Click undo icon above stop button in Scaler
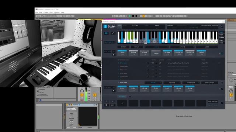The image size is (236, 132). click(x=106, y=101)
